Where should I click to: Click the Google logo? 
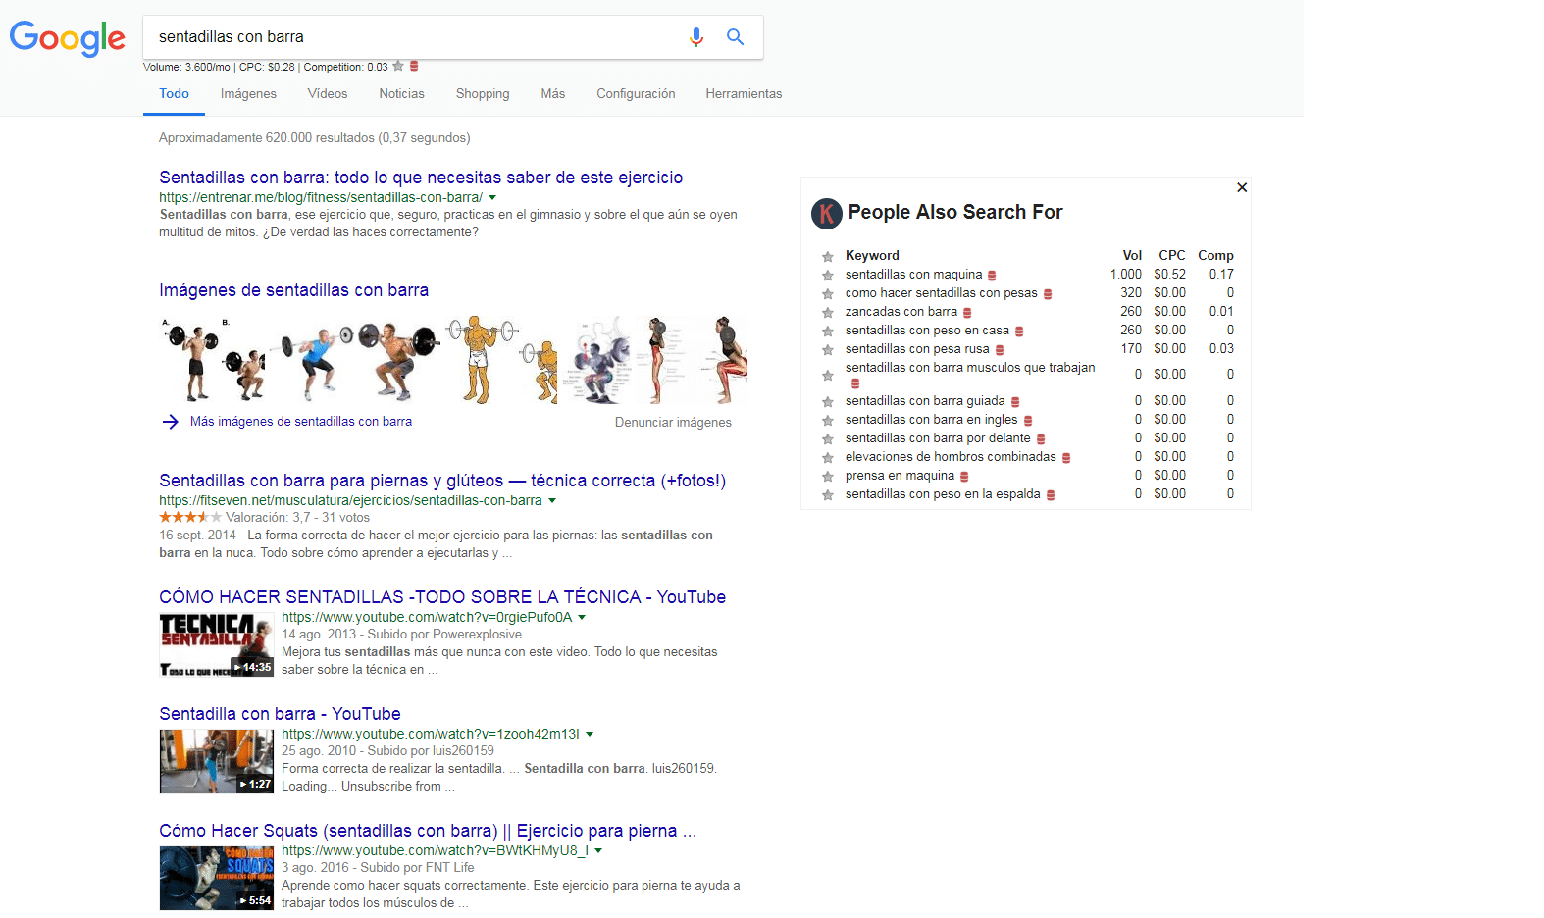coord(67,38)
